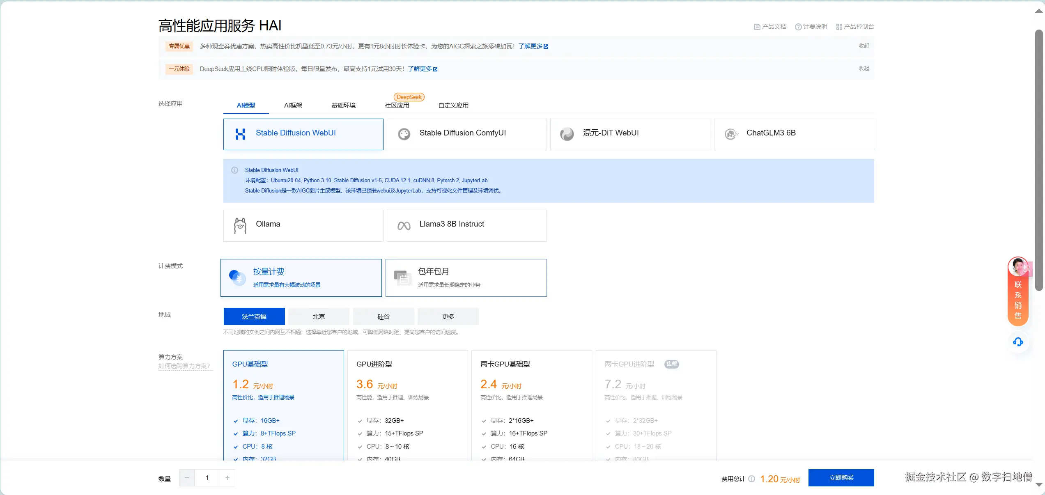This screenshot has width=1045, height=495.
Task: Select the GPU进阶型 compute plan
Action: 408,406
